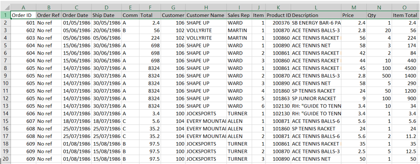Click the 'Qty' heading cell

point(379,15)
